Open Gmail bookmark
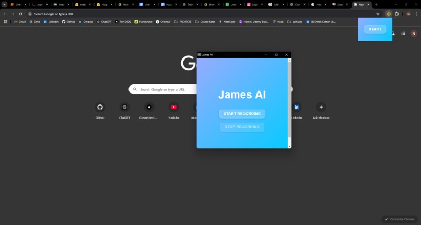421x225 pixels. tap(20, 22)
